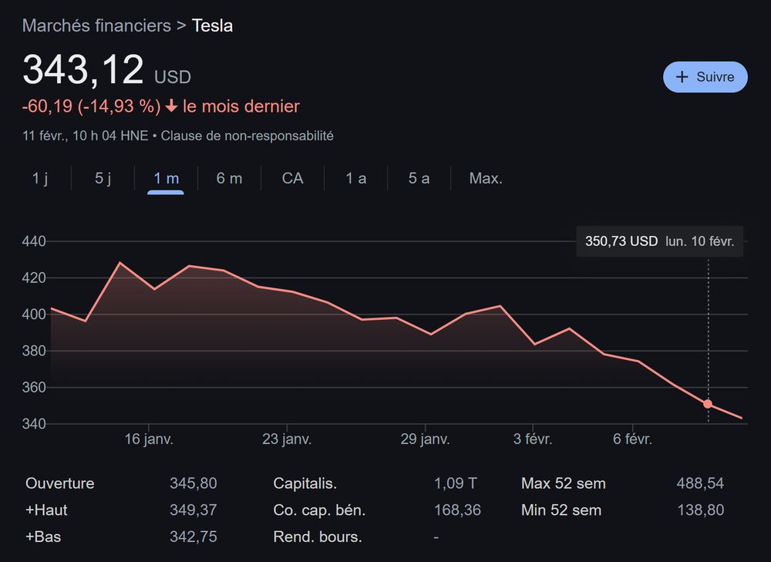Click the plus icon in Suivre button
771x562 pixels.
click(682, 76)
